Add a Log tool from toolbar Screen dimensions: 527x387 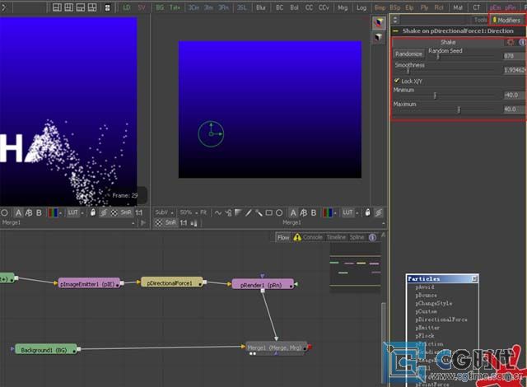(361, 7)
